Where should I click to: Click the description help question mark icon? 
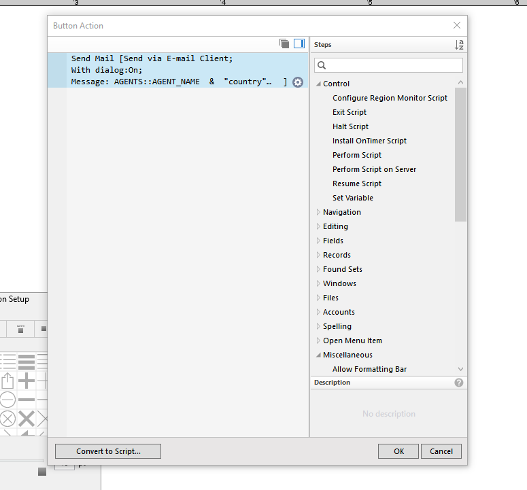point(459,383)
